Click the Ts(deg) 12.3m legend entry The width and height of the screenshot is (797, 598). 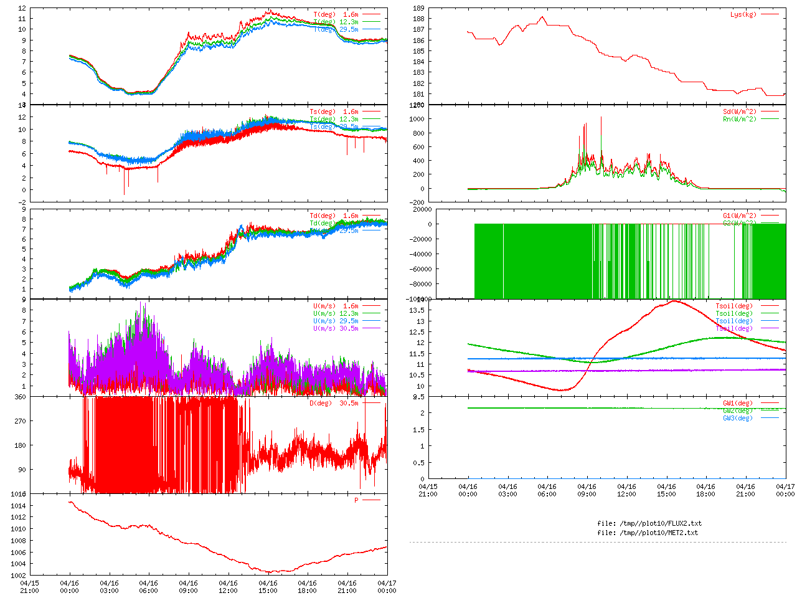(x=334, y=119)
